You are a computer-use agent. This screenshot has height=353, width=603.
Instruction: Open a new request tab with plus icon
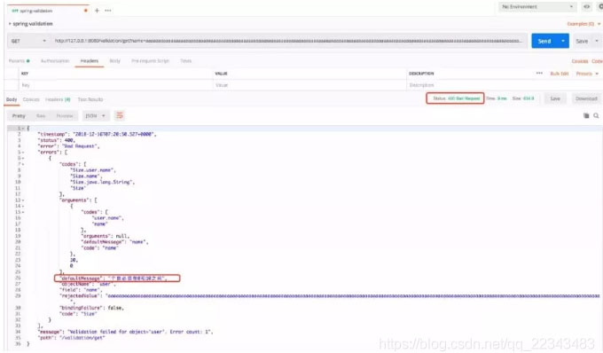point(97,11)
